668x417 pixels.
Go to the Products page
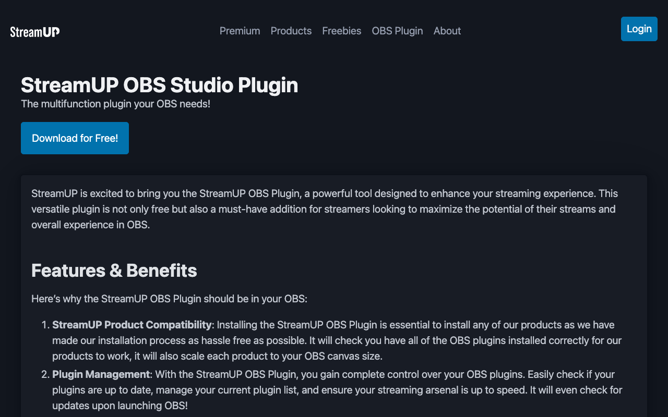291,31
